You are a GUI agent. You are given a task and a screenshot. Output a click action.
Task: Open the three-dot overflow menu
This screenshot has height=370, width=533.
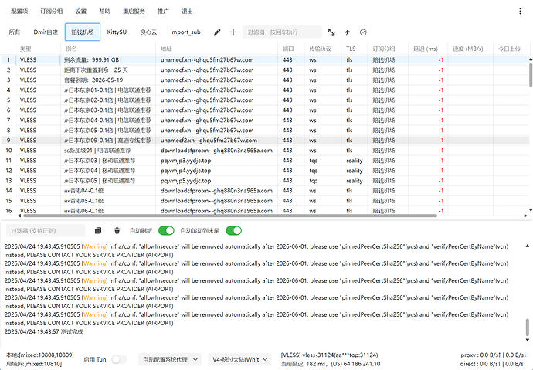click(520, 12)
